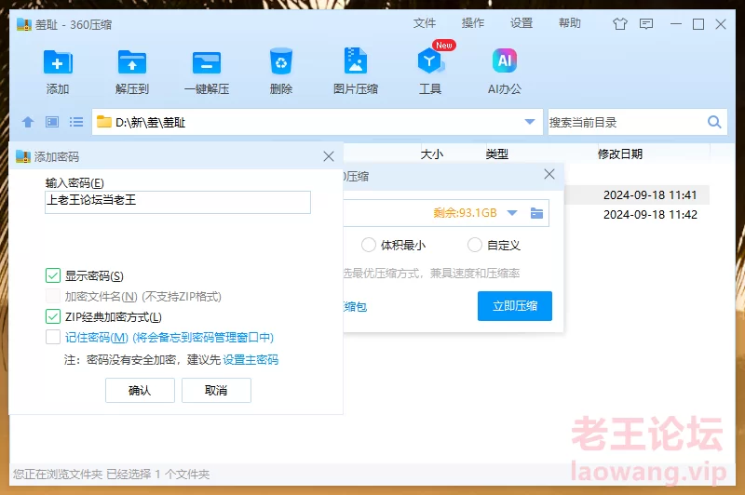Open the 操作 menu

[x=473, y=23]
